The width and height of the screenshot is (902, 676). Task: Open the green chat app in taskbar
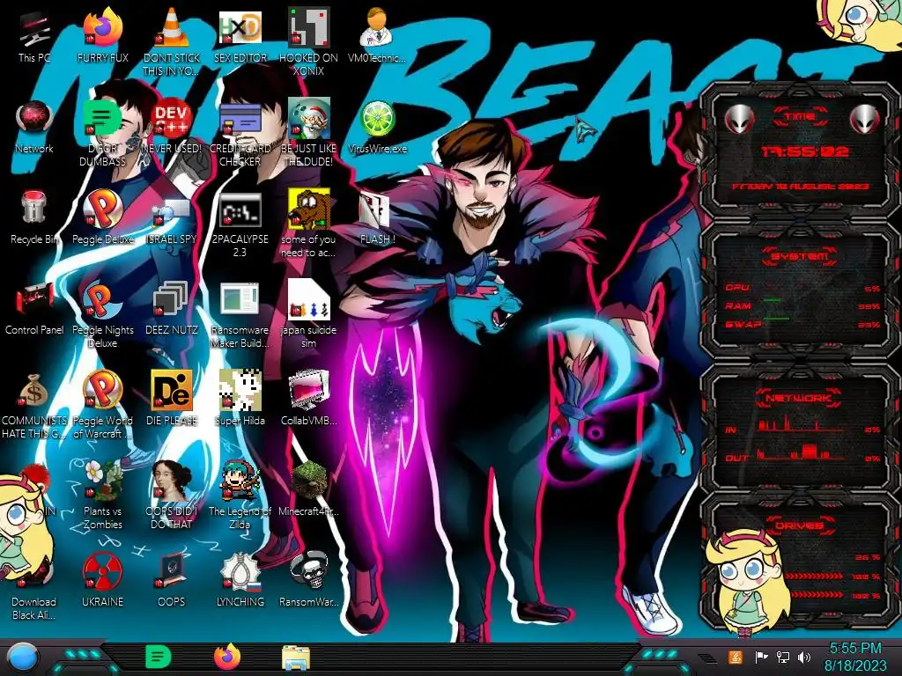159,657
